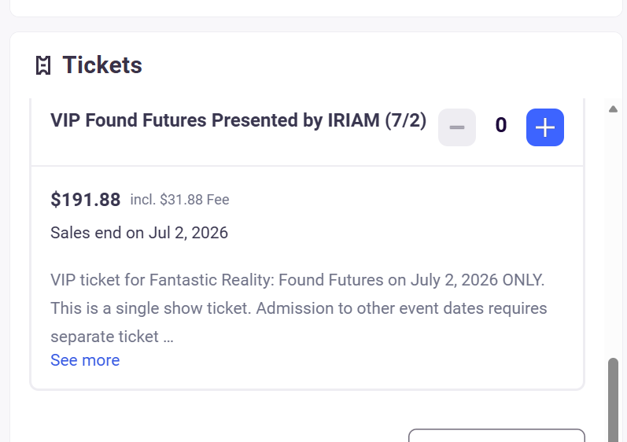The height and width of the screenshot is (442, 627).
Task: Click the Tickets section bookmark icon
Action: coord(43,66)
